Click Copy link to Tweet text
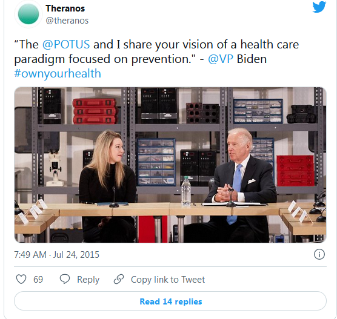The width and height of the screenshot is (337, 319). (168, 280)
